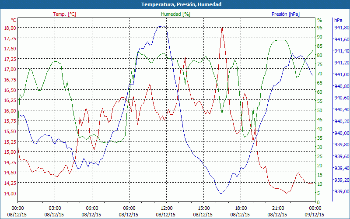
Task: Click the 16,75 temperature axis value
Action: [10, 80]
